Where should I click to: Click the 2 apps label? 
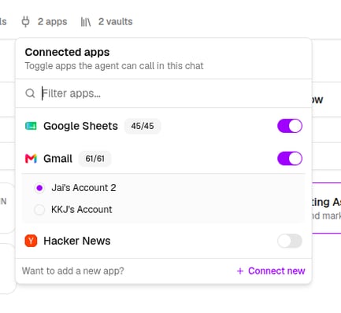pyautogui.click(x=52, y=21)
